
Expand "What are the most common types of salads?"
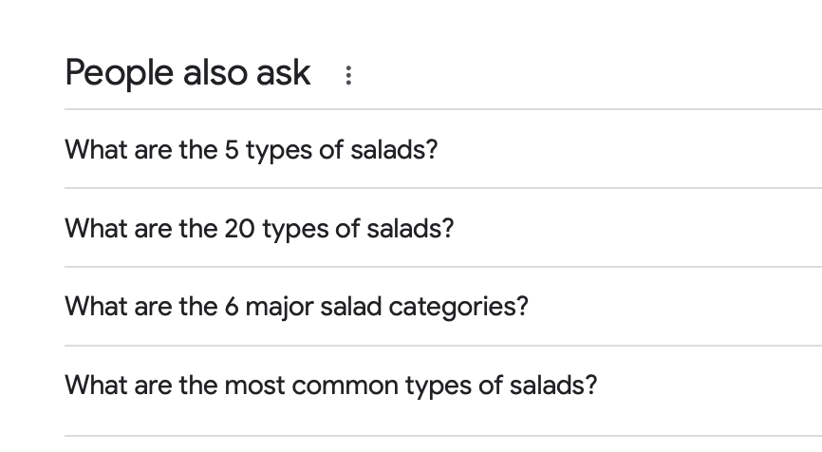pos(443,390)
